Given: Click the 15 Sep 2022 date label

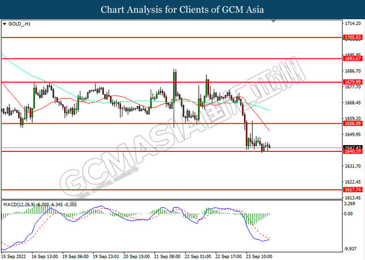Looking at the screenshot, I should [14, 256].
